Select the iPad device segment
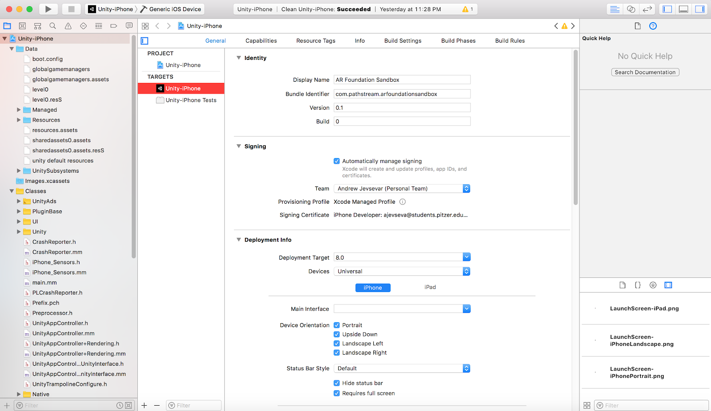The width and height of the screenshot is (711, 411). coord(430,287)
